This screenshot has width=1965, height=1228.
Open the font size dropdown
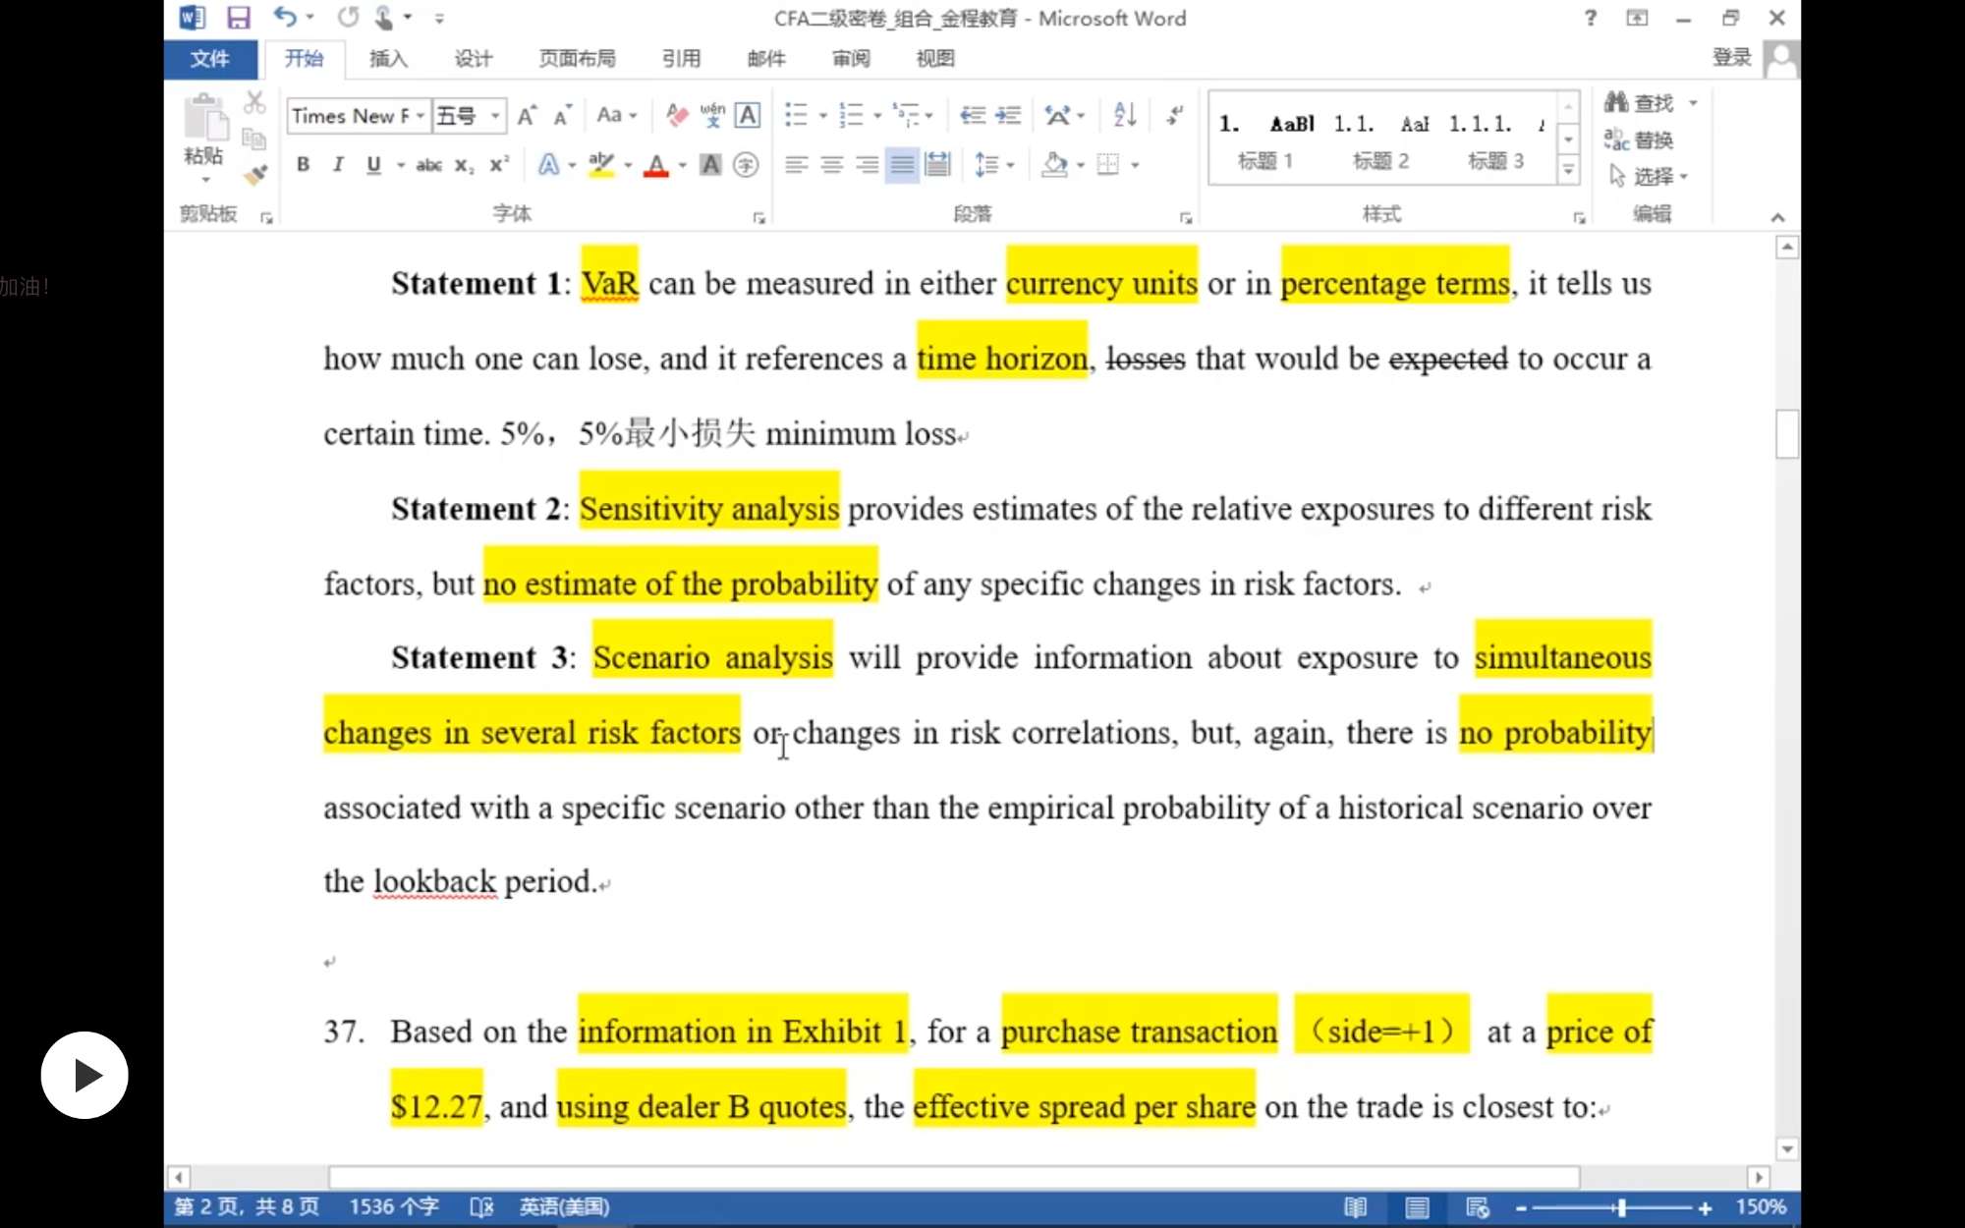tap(495, 116)
